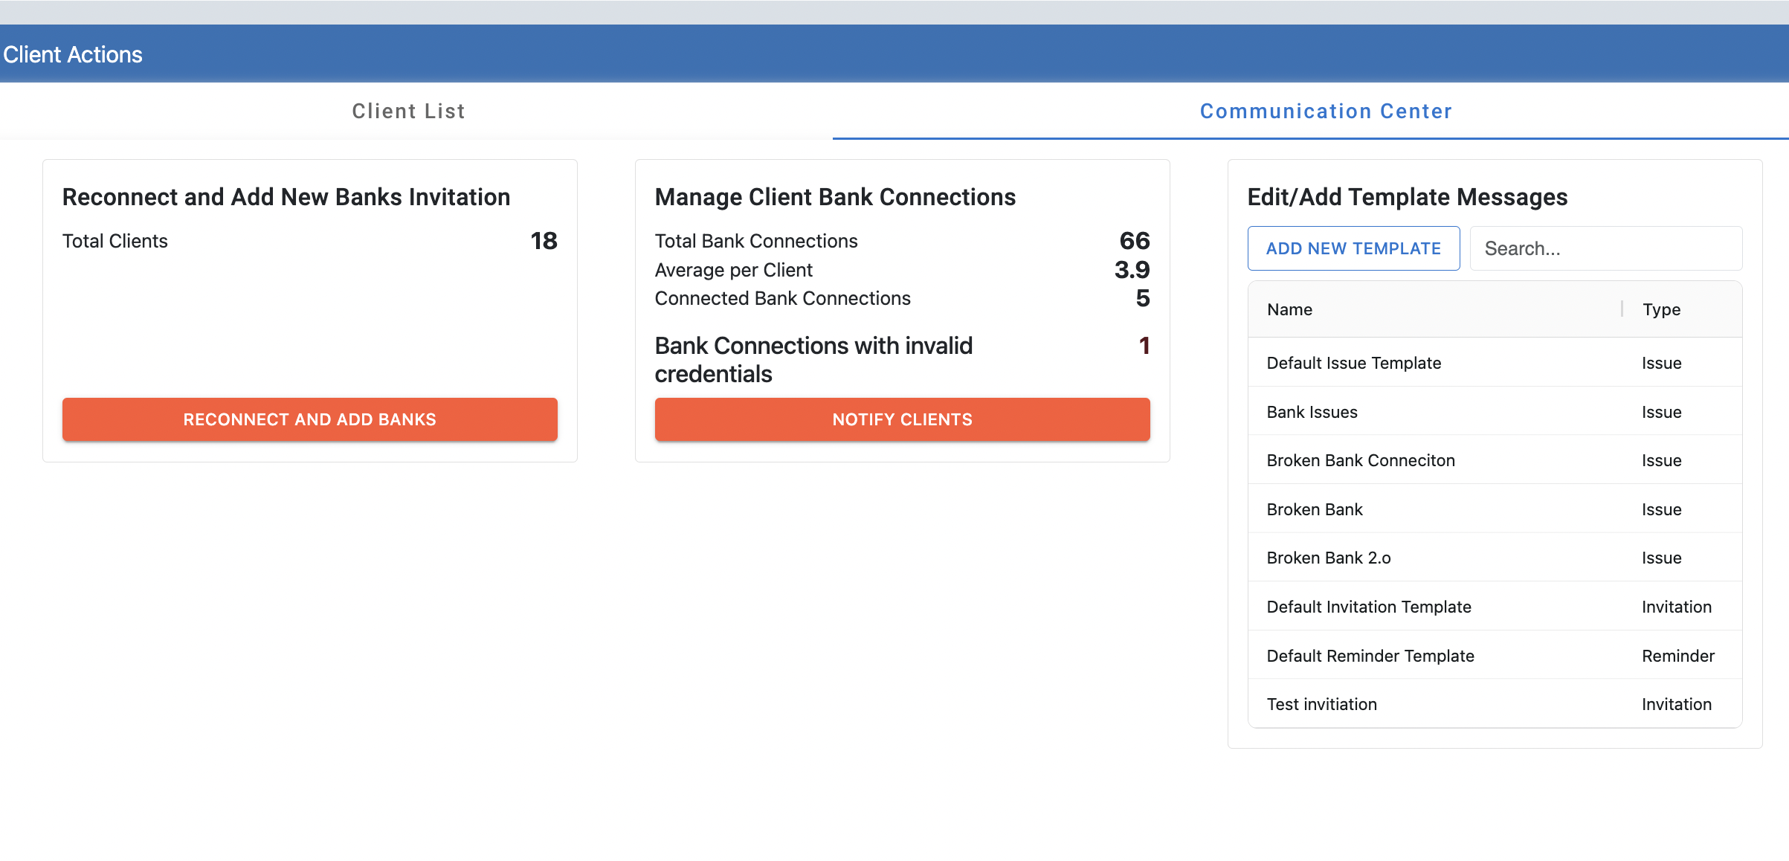
Task: Open the Default Issue Template row
Action: pos(1353,363)
